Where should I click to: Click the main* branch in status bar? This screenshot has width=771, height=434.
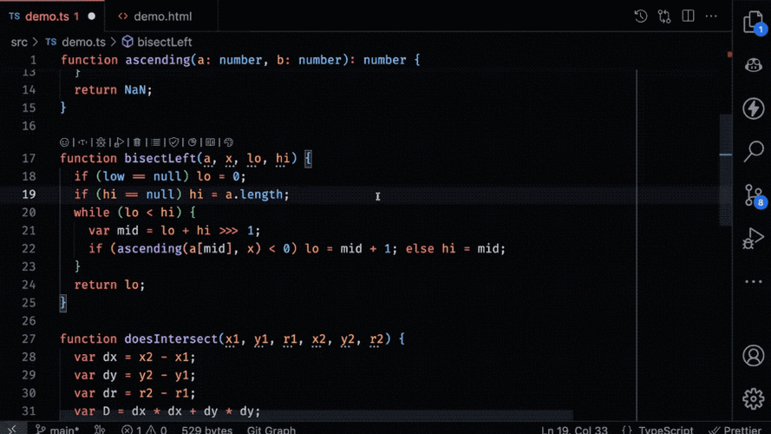[x=57, y=430]
